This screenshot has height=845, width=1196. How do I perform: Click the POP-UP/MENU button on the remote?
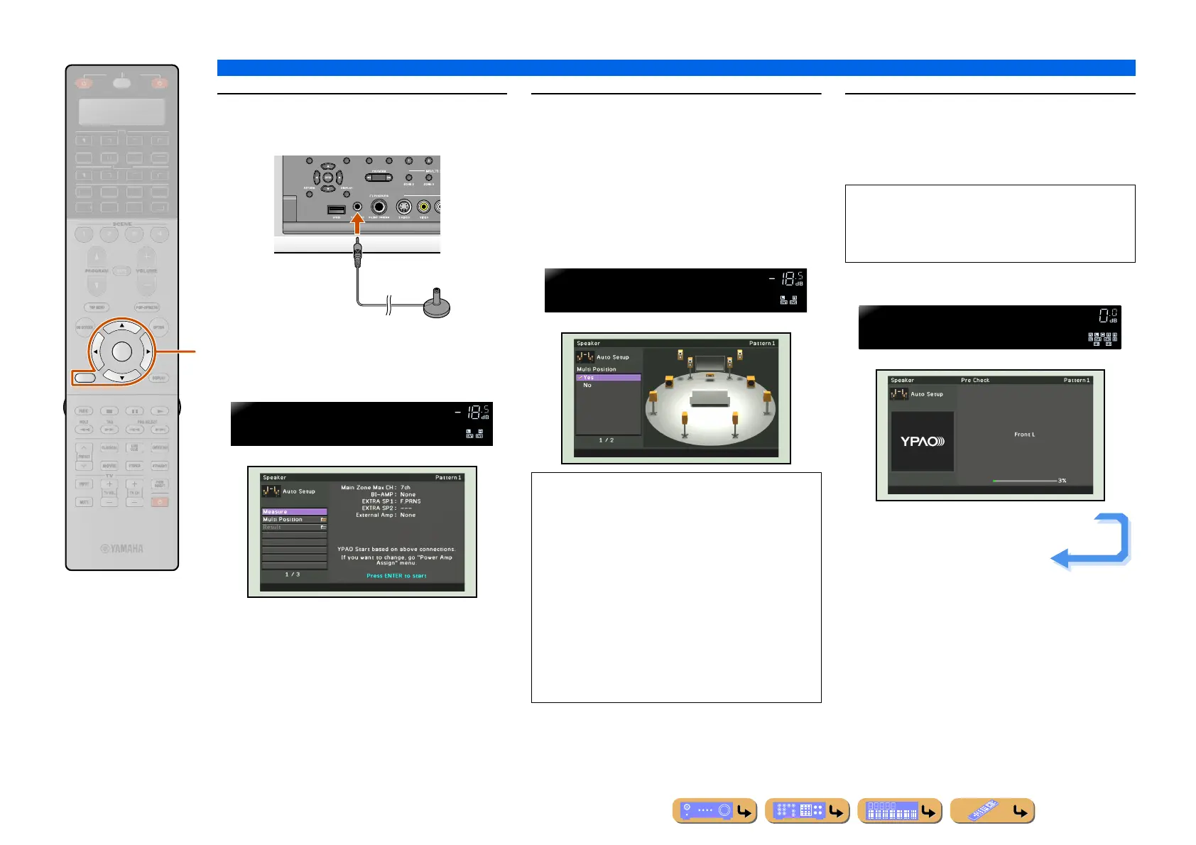(x=147, y=307)
